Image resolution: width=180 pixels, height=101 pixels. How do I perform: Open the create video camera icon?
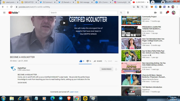tap(155, 13)
